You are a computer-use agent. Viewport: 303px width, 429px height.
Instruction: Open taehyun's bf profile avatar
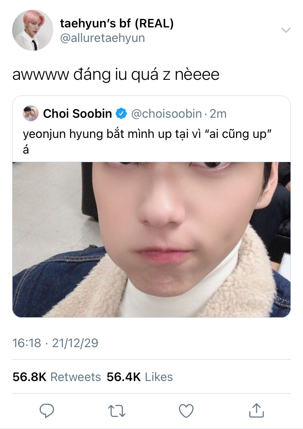coord(33,30)
